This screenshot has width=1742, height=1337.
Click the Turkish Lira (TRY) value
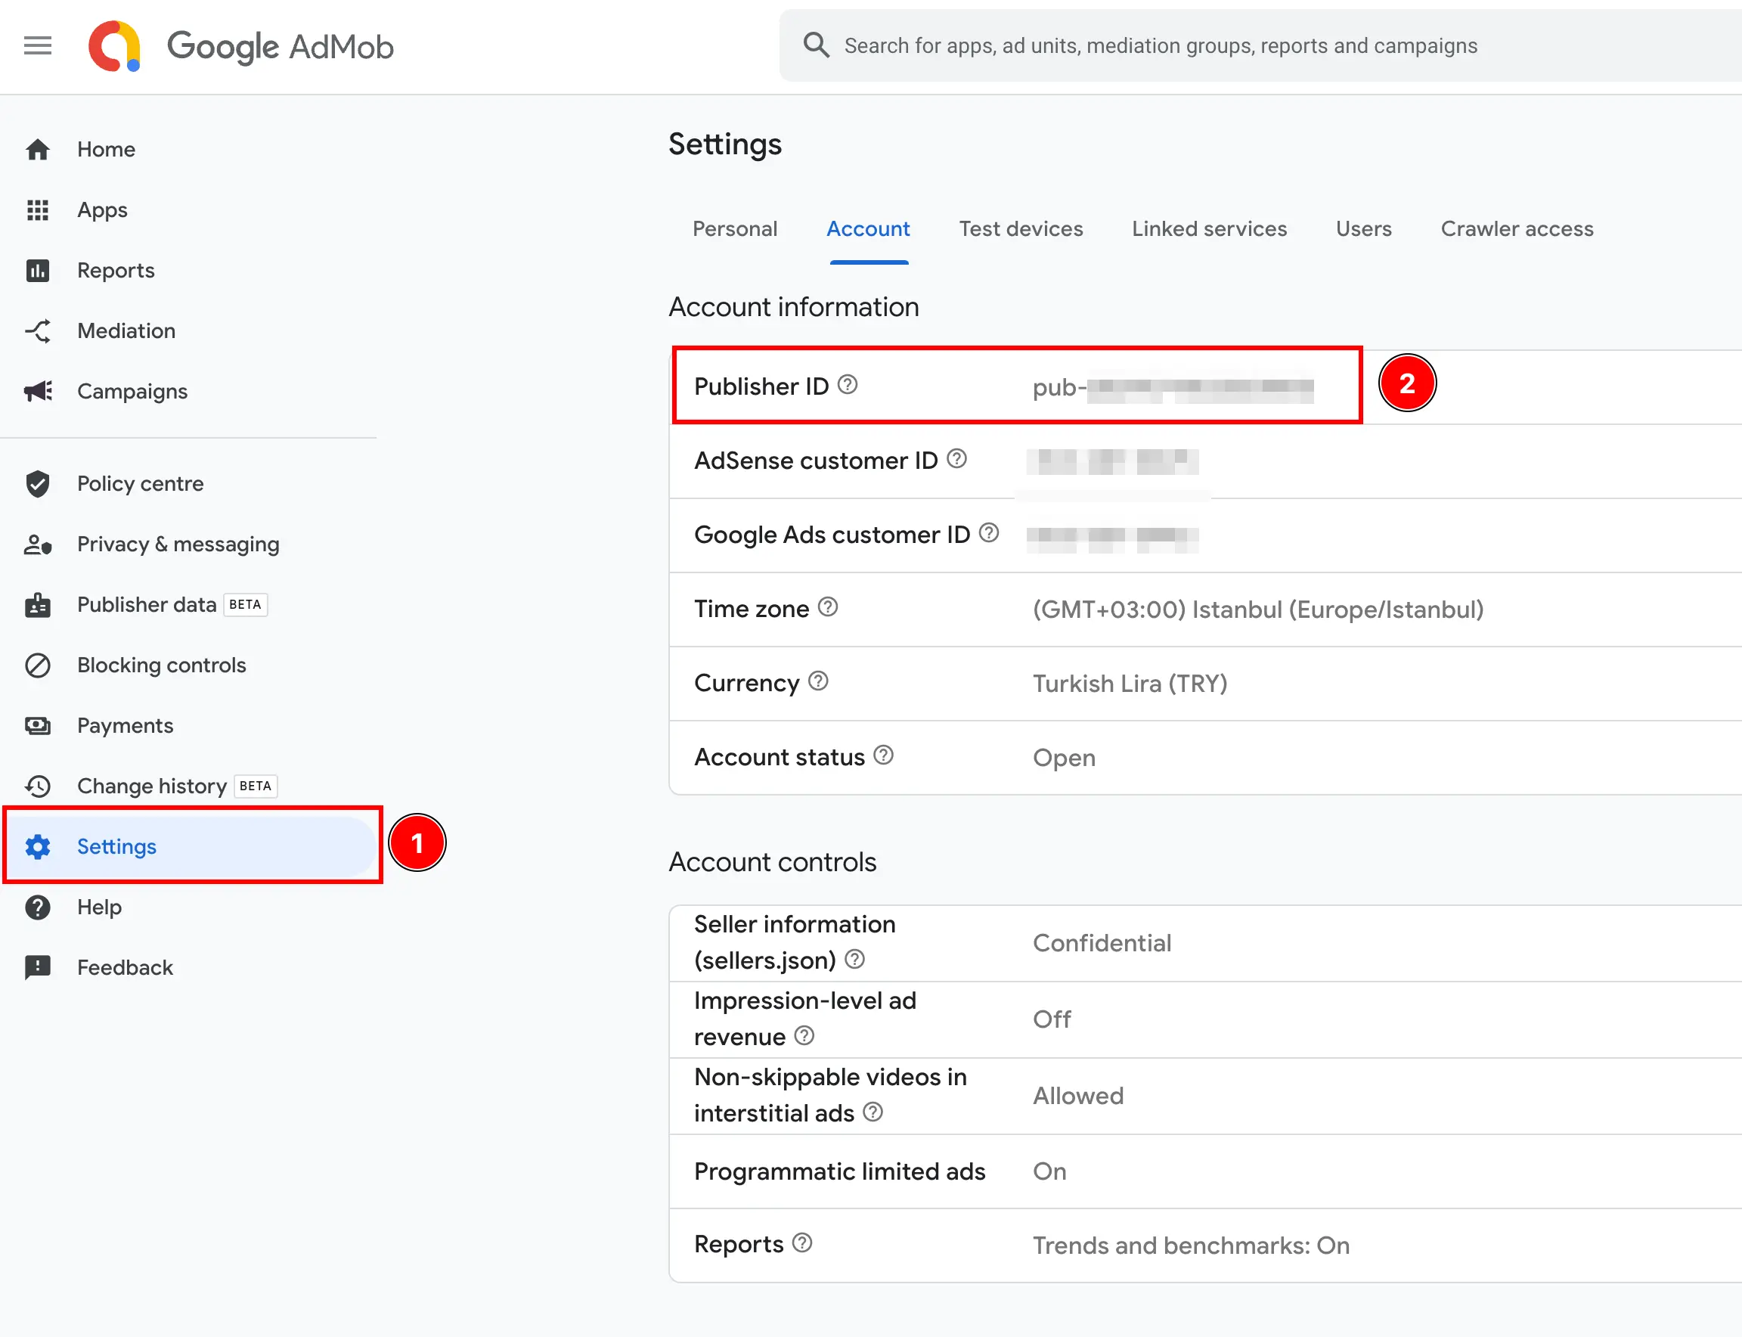[1130, 684]
